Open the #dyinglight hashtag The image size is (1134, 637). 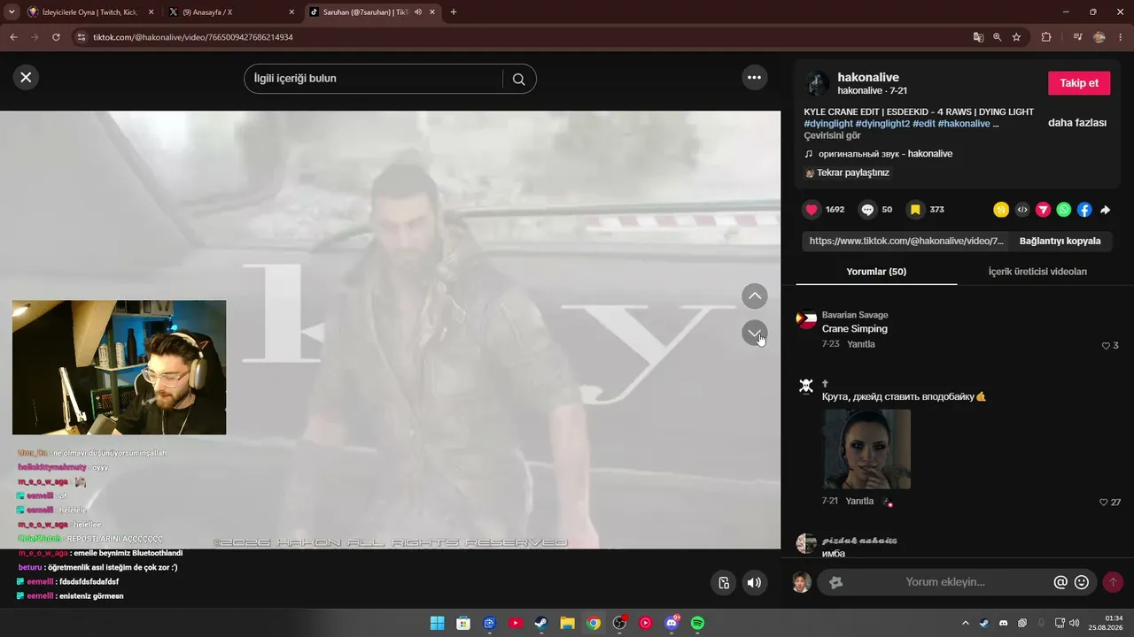pos(827,124)
